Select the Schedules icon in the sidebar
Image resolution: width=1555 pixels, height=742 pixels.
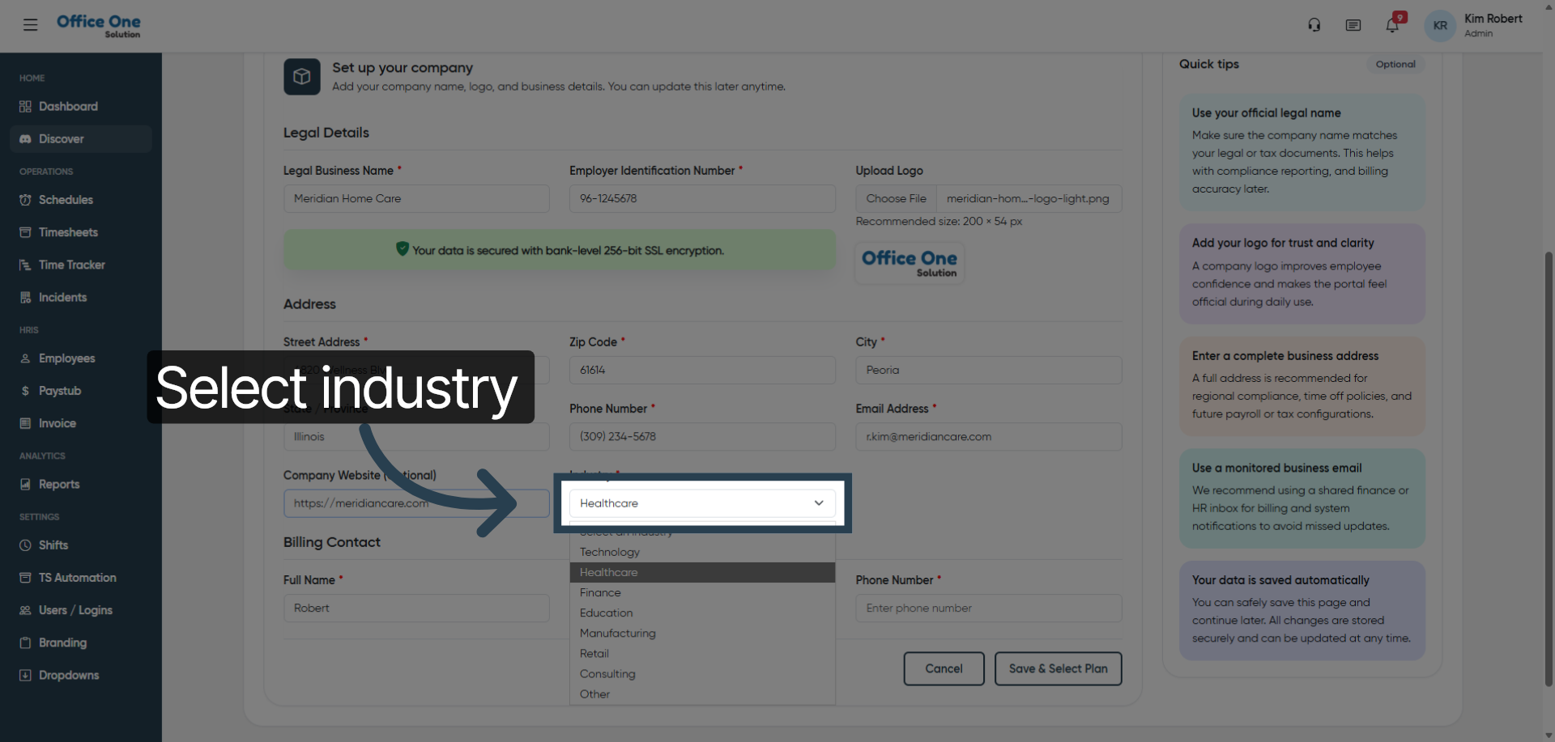click(x=25, y=200)
